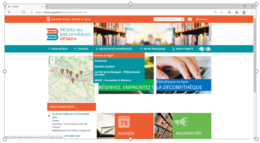Refresh the page with the browser reload button

pos(24,12)
